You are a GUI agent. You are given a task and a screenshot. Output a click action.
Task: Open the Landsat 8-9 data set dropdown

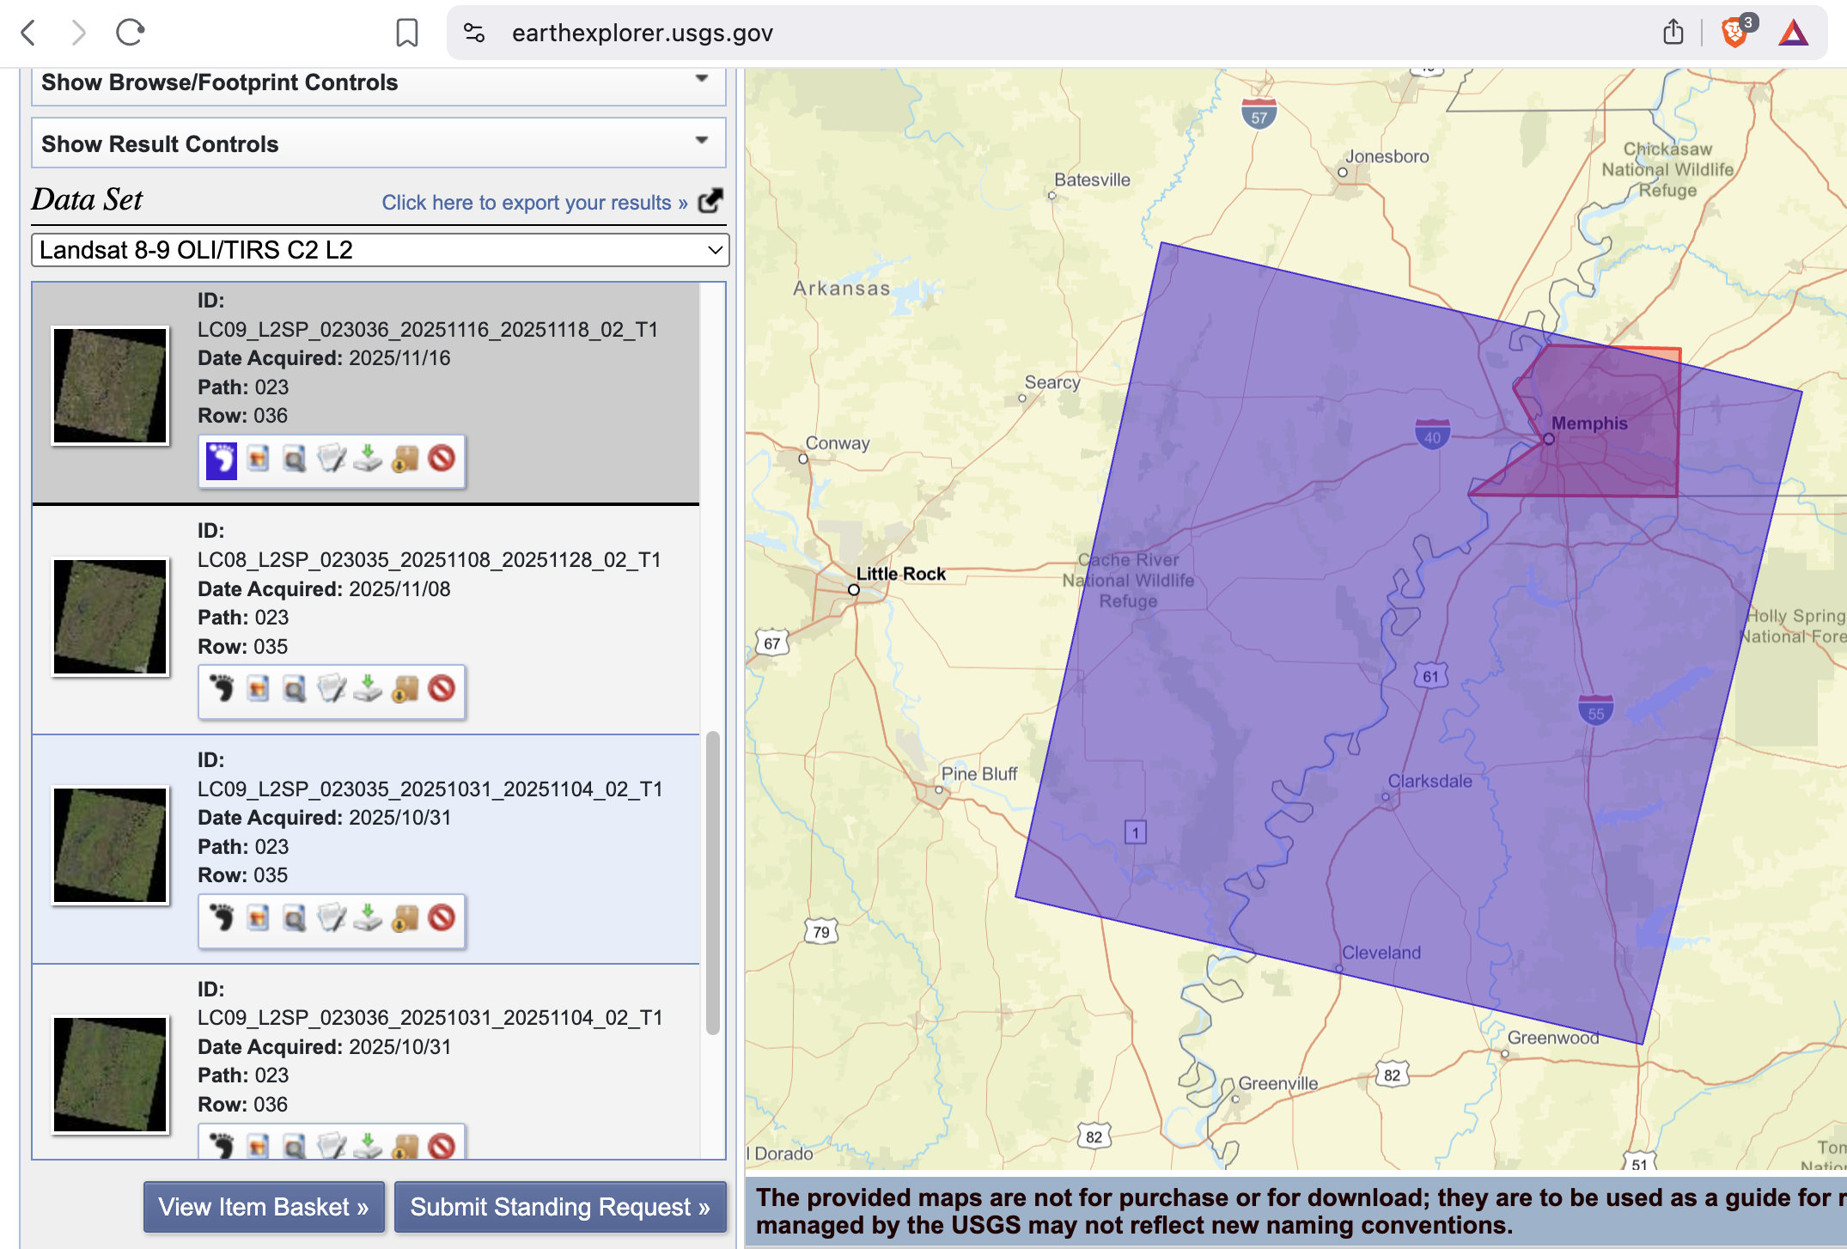point(380,250)
